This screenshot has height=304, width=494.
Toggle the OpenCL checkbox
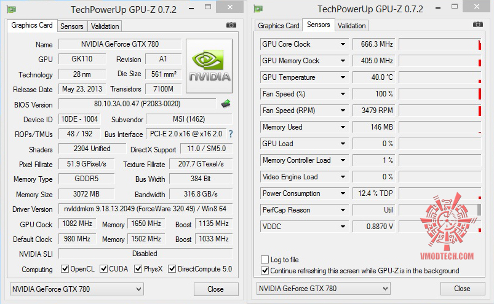tap(65, 269)
